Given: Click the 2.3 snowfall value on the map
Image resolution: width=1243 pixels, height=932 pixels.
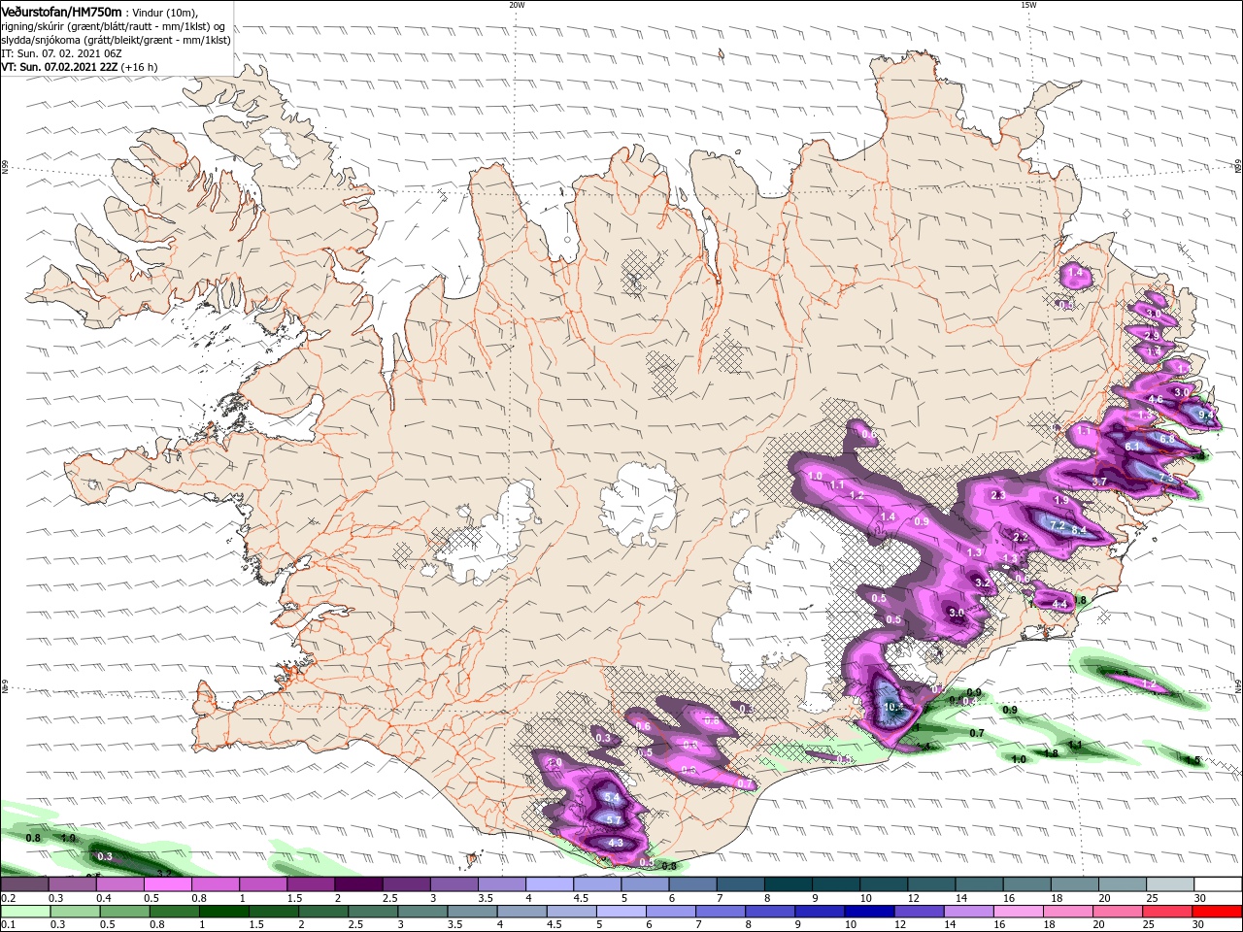Looking at the screenshot, I should point(998,495).
